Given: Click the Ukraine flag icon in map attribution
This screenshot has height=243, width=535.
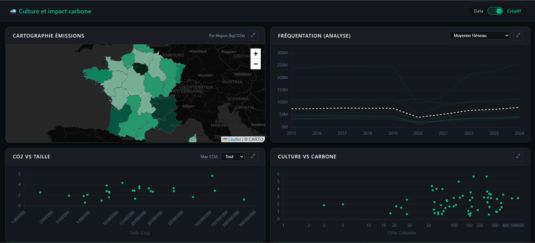Looking at the screenshot, I should (225, 140).
